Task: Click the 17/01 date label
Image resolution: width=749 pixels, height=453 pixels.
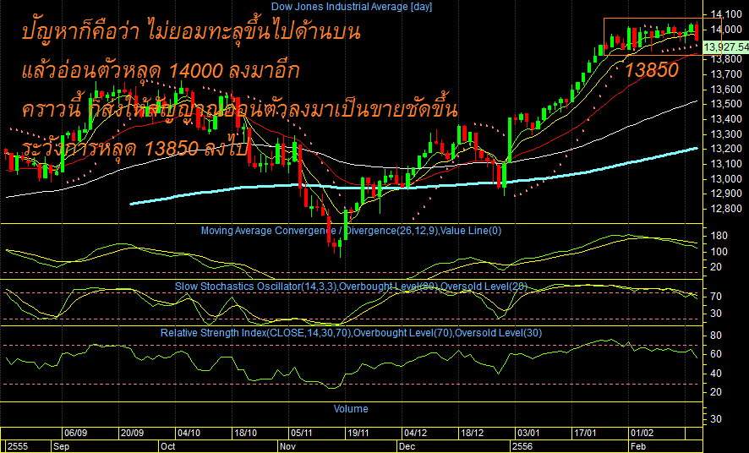Action: coord(585,433)
